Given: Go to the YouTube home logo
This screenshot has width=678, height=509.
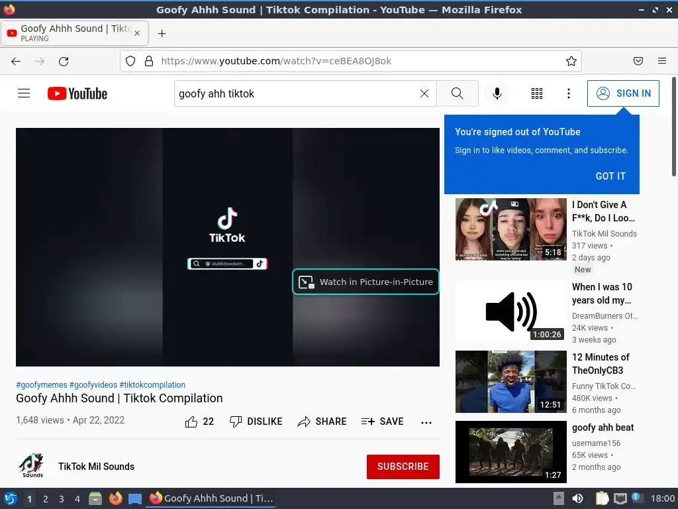Looking at the screenshot, I should coord(77,93).
